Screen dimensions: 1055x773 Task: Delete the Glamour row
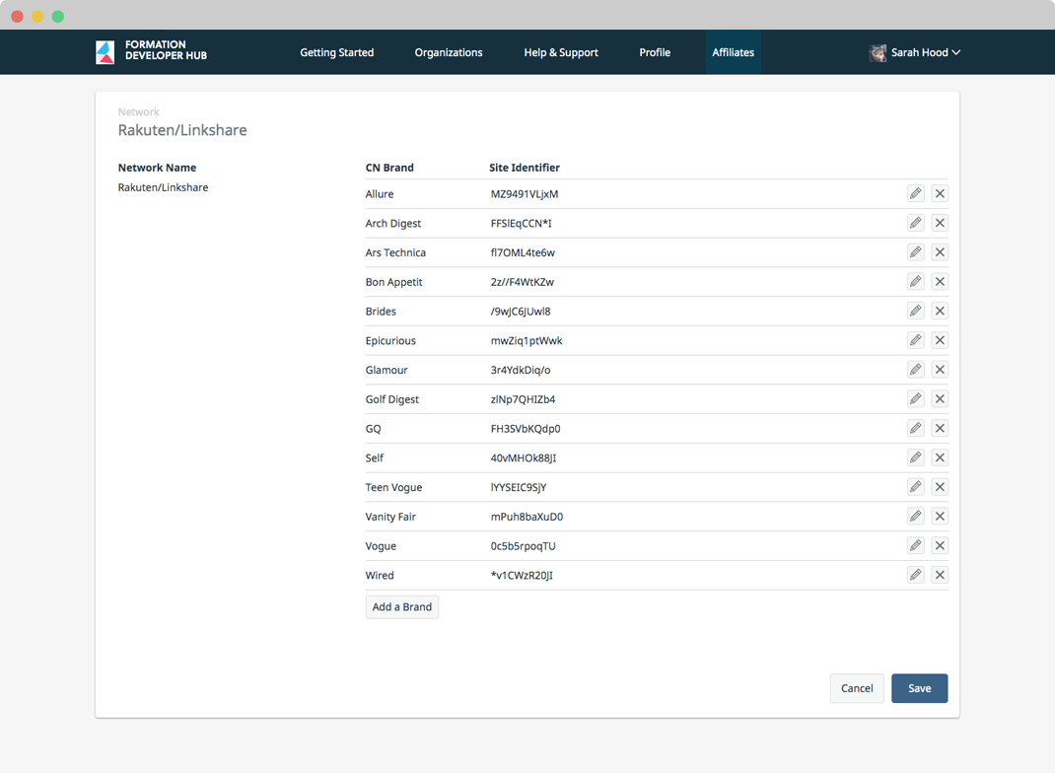(940, 370)
